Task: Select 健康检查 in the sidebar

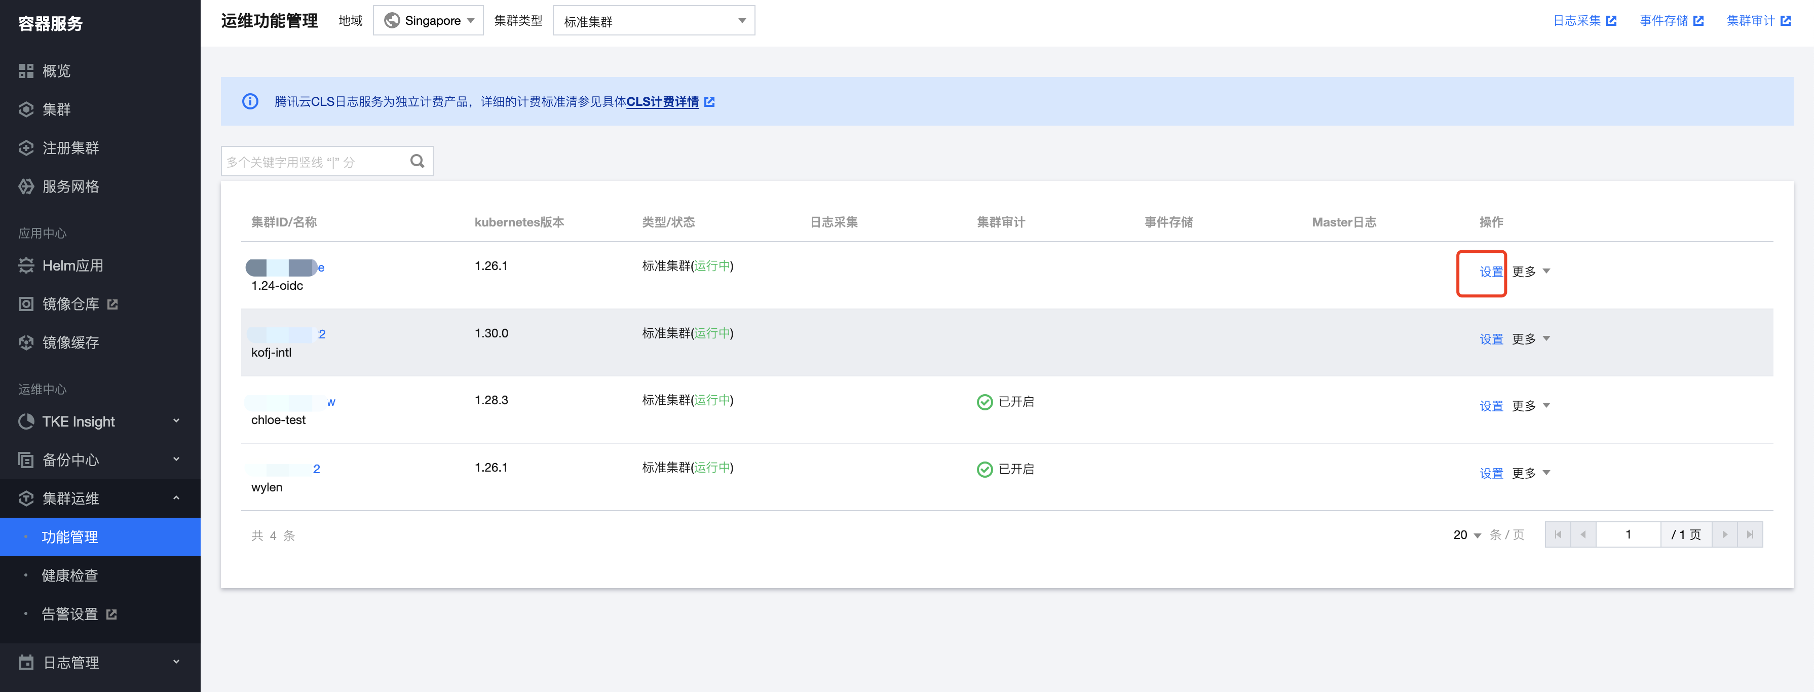Action: [70, 575]
